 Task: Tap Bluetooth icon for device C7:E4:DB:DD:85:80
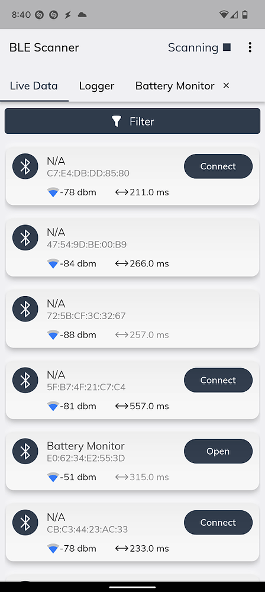point(25,166)
